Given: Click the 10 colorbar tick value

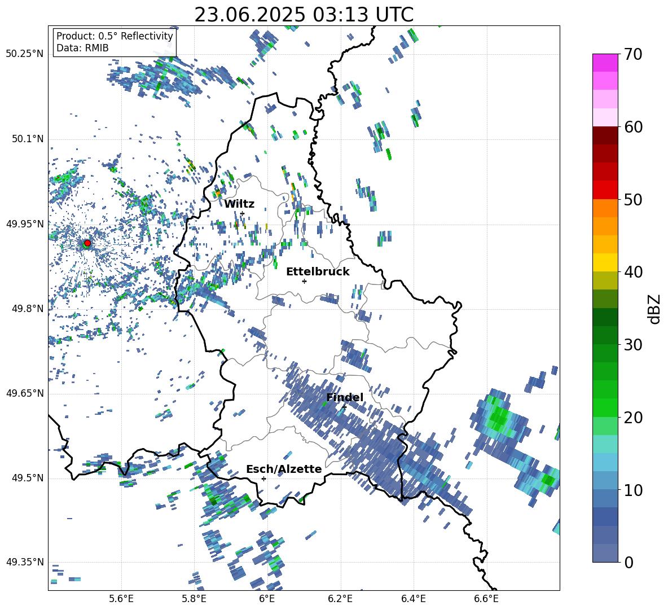Looking at the screenshot, I should click(x=633, y=490).
